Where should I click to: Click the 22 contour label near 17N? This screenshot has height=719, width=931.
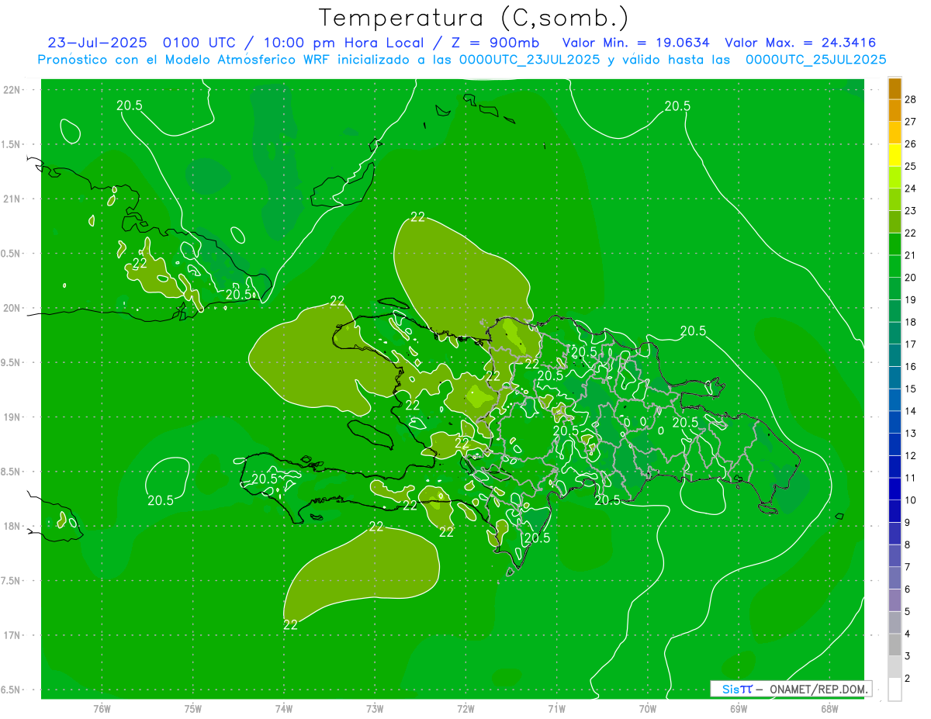290,624
